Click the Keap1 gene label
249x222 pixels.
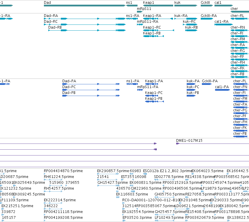(x=148, y=3)
